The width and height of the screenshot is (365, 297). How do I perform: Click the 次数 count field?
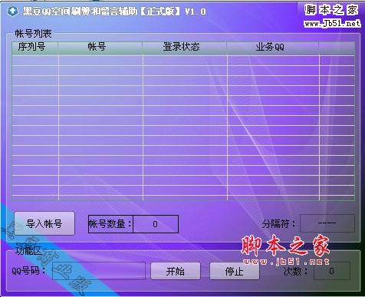coord(331,271)
